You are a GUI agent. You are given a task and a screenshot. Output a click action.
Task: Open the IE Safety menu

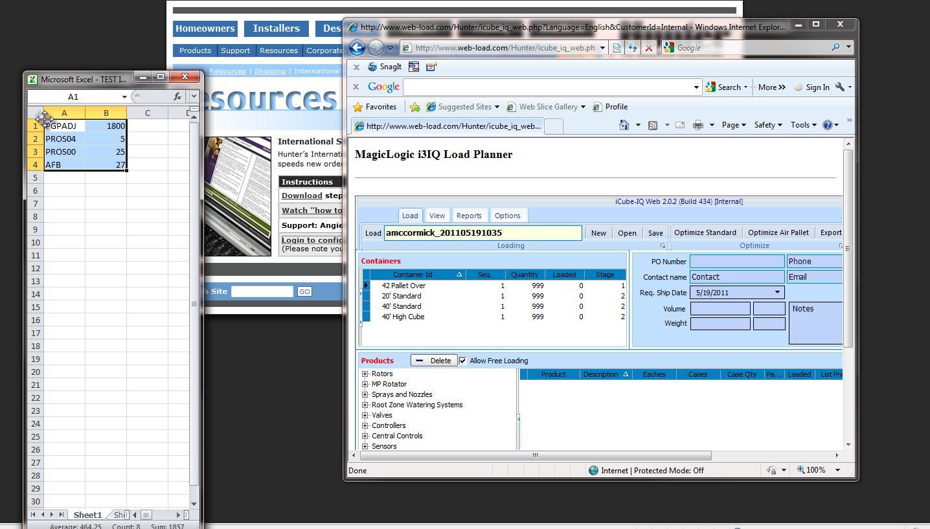click(x=767, y=125)
